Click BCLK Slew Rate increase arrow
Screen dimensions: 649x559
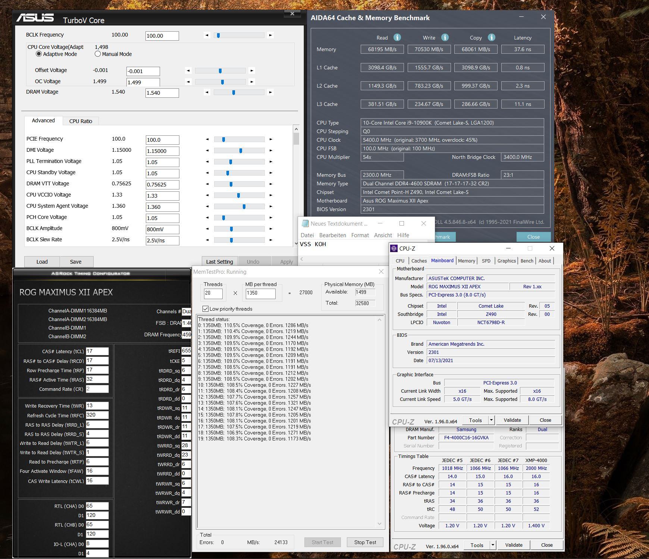[x=271, y=240]
